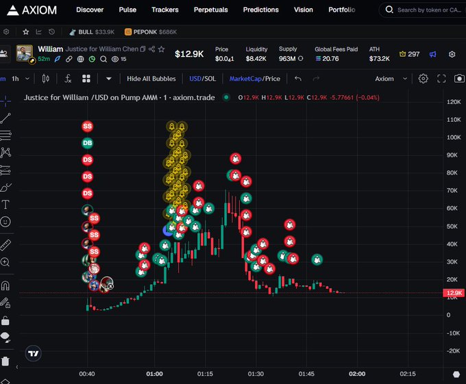
Task: Open the Perpetuals tab
Action: 210,10
